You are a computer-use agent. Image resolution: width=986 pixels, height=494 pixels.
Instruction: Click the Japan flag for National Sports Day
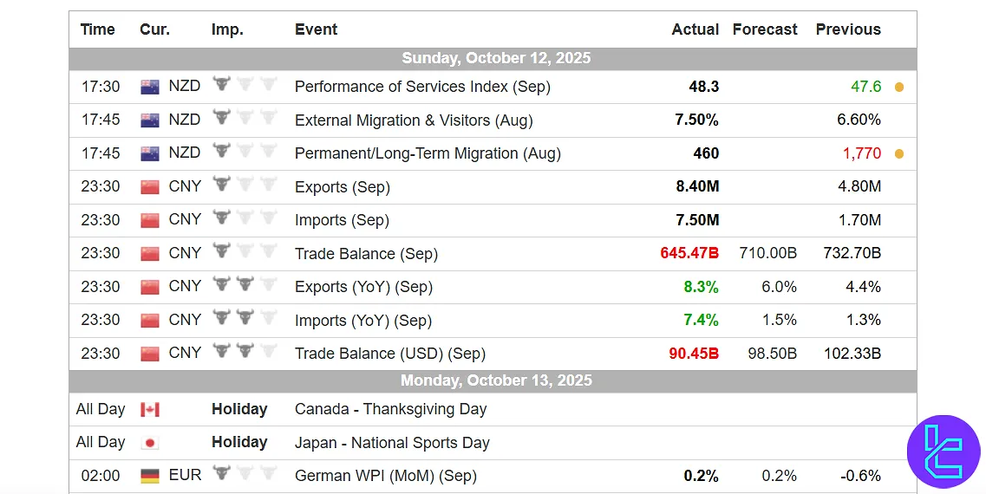150,443
